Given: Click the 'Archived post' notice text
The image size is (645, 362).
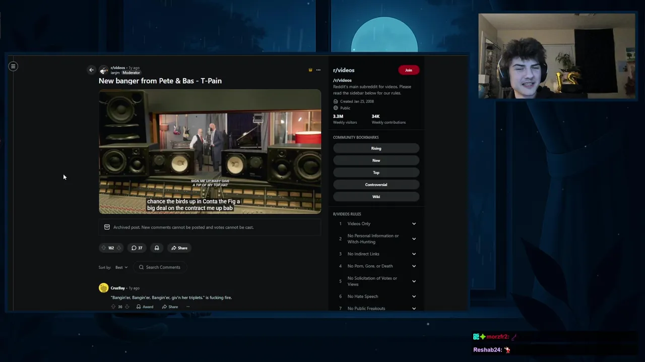Looking at the screenshot, I should click(183, 227).
